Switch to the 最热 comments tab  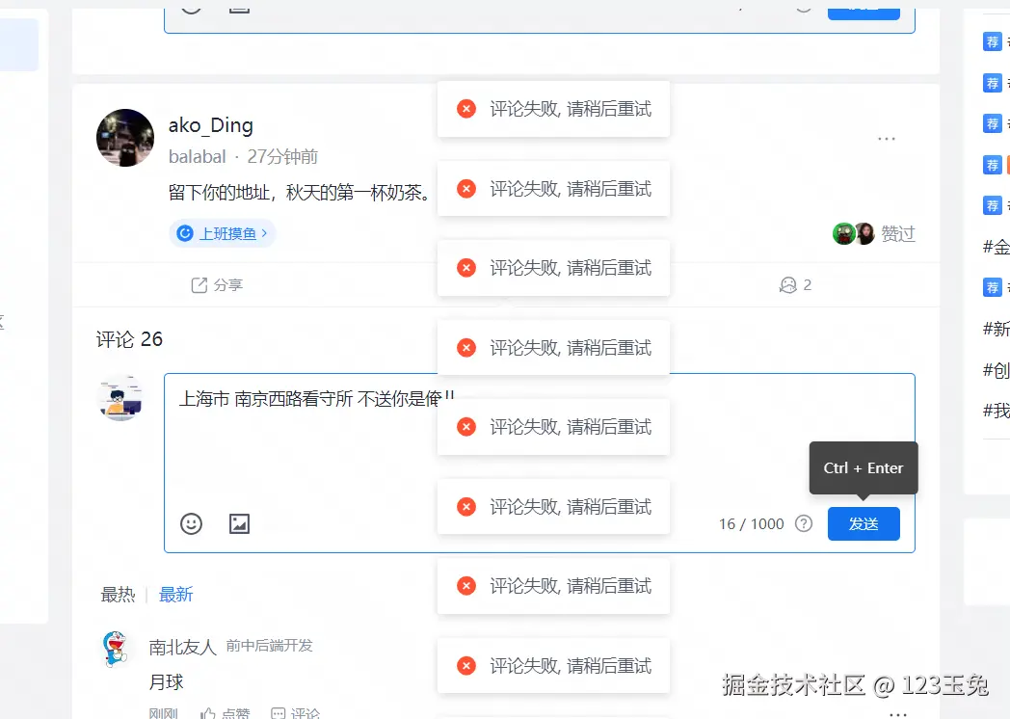coord(118,595)
